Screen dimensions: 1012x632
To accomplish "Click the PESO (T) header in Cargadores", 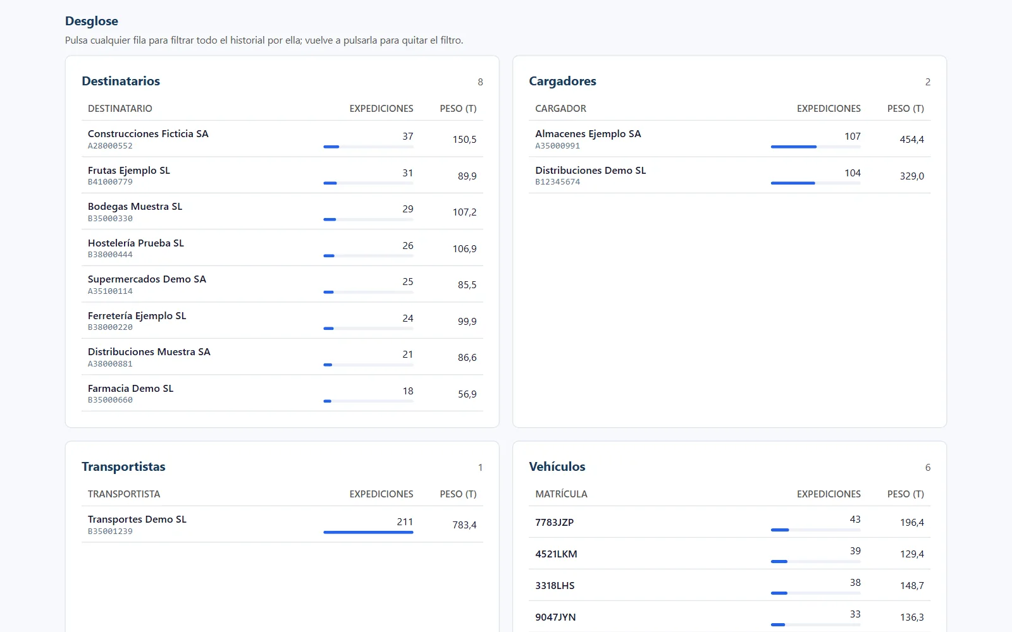I will [x=905, y=109].
